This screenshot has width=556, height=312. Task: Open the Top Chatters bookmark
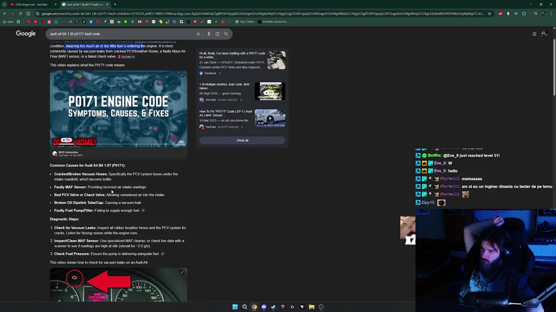tap(245, 22)
